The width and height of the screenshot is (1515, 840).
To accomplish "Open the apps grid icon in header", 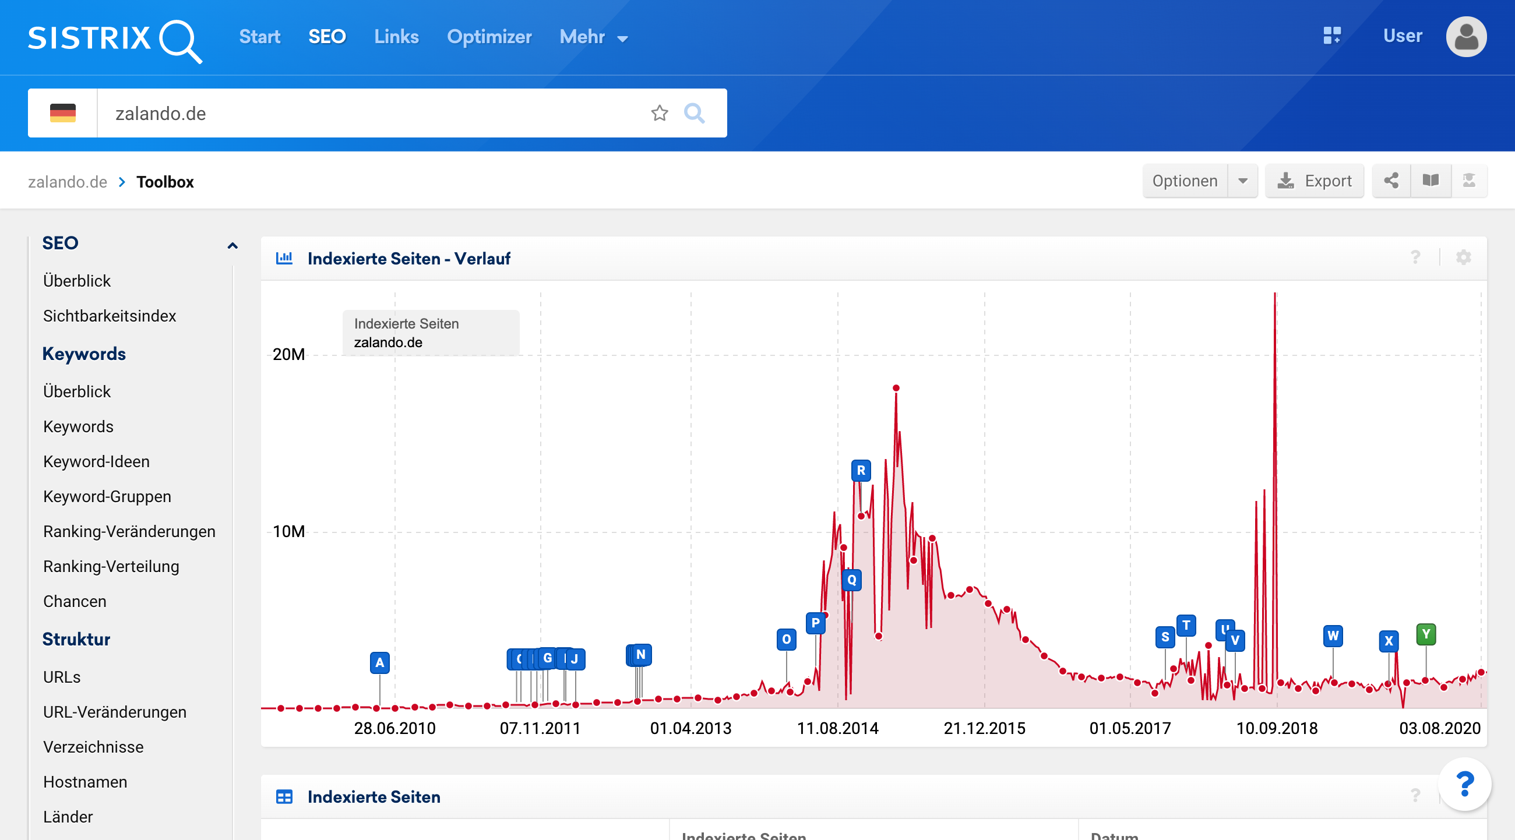I will tap(1331, 36).
